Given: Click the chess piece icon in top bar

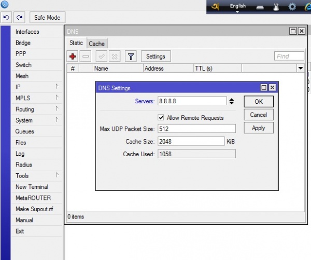Looking at the screenshot, I should tap(276, 7).
